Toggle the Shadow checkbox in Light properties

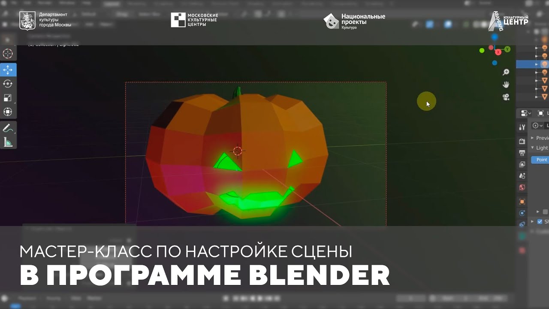pos(540,222)
